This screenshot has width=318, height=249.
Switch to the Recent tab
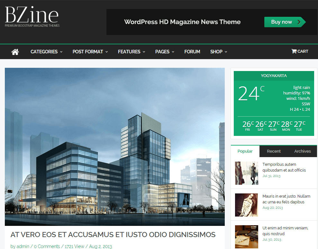[274, 151]
